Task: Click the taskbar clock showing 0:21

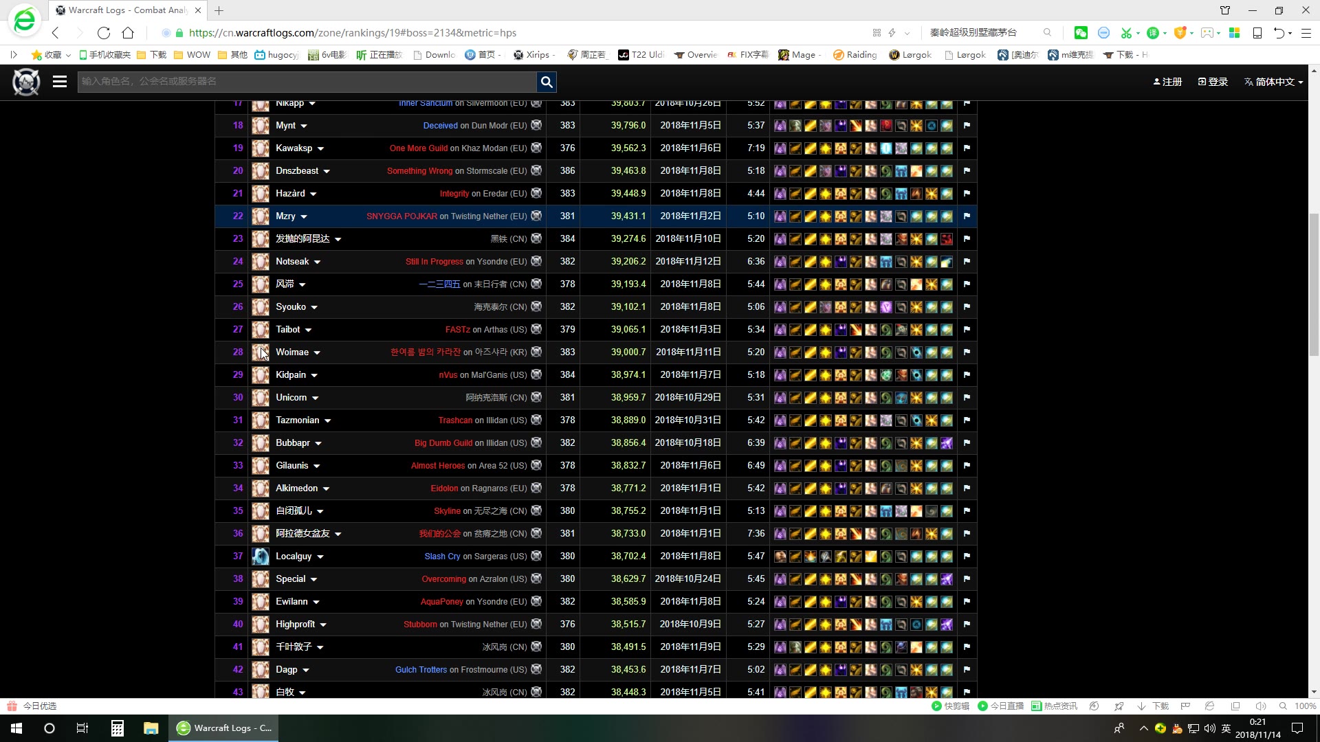Action: pyautogui.click(x=1258, y=728)
